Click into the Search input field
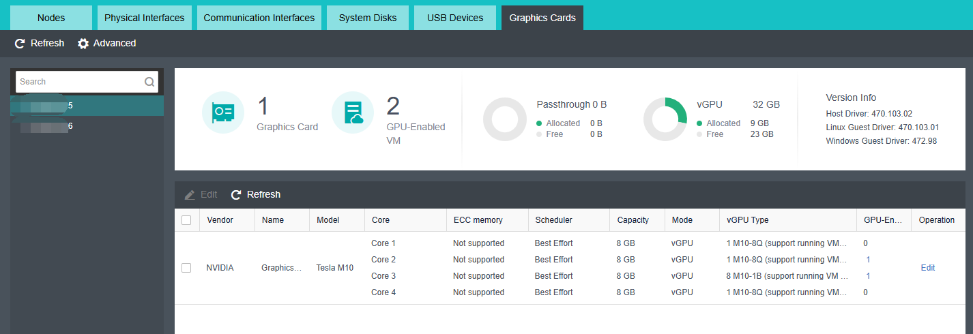This screenshot has height=334, width=973. click(x=78, y=82)
